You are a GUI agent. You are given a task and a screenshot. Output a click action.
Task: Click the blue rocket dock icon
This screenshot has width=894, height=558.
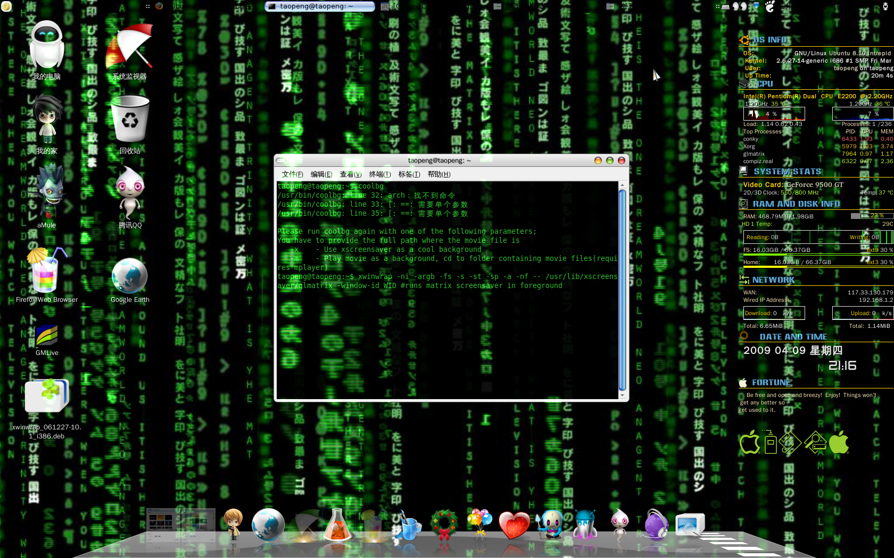point(585,524)
